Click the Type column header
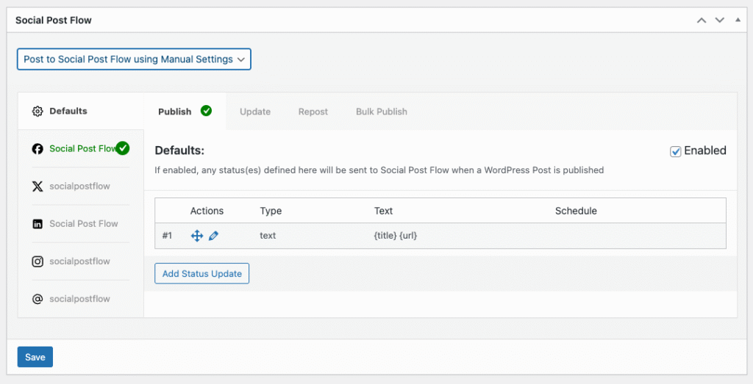Viewport: 753px width, 384px height. (x=271, y=211)
